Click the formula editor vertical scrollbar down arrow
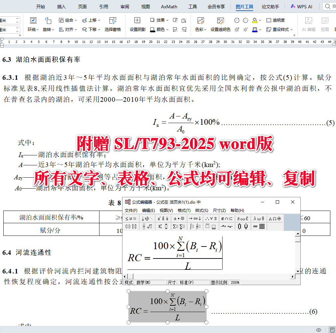The width and height of the screenshot is (336, 333). pyautogui.click(x=298, y=271)
